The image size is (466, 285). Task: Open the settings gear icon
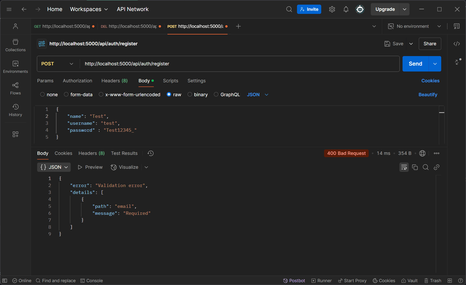(x=332, y=9)
